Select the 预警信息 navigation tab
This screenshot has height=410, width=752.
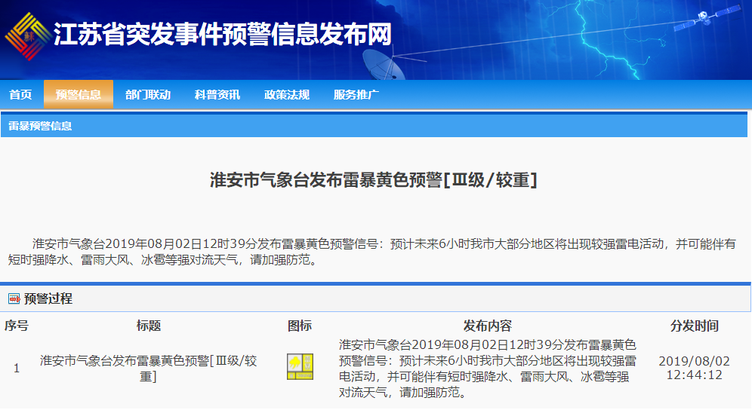point(79,95)
